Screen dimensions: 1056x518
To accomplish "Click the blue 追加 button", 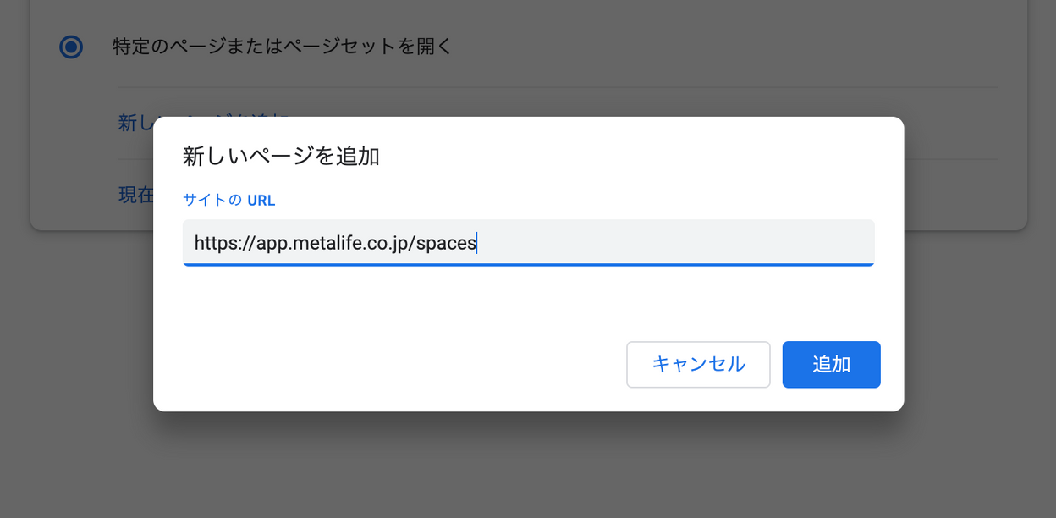I will tap(831, 365).
